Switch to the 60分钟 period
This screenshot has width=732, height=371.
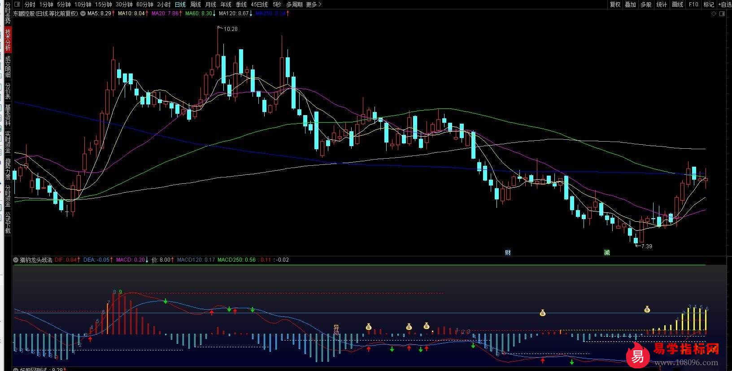(145, 4)
